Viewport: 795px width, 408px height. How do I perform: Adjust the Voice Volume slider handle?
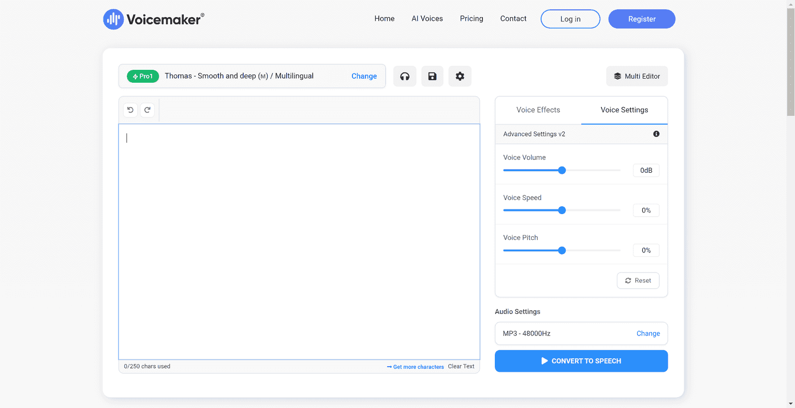562,170
